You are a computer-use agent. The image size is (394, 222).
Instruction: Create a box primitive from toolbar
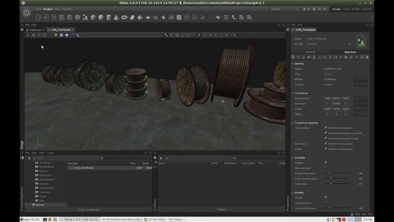93,17
